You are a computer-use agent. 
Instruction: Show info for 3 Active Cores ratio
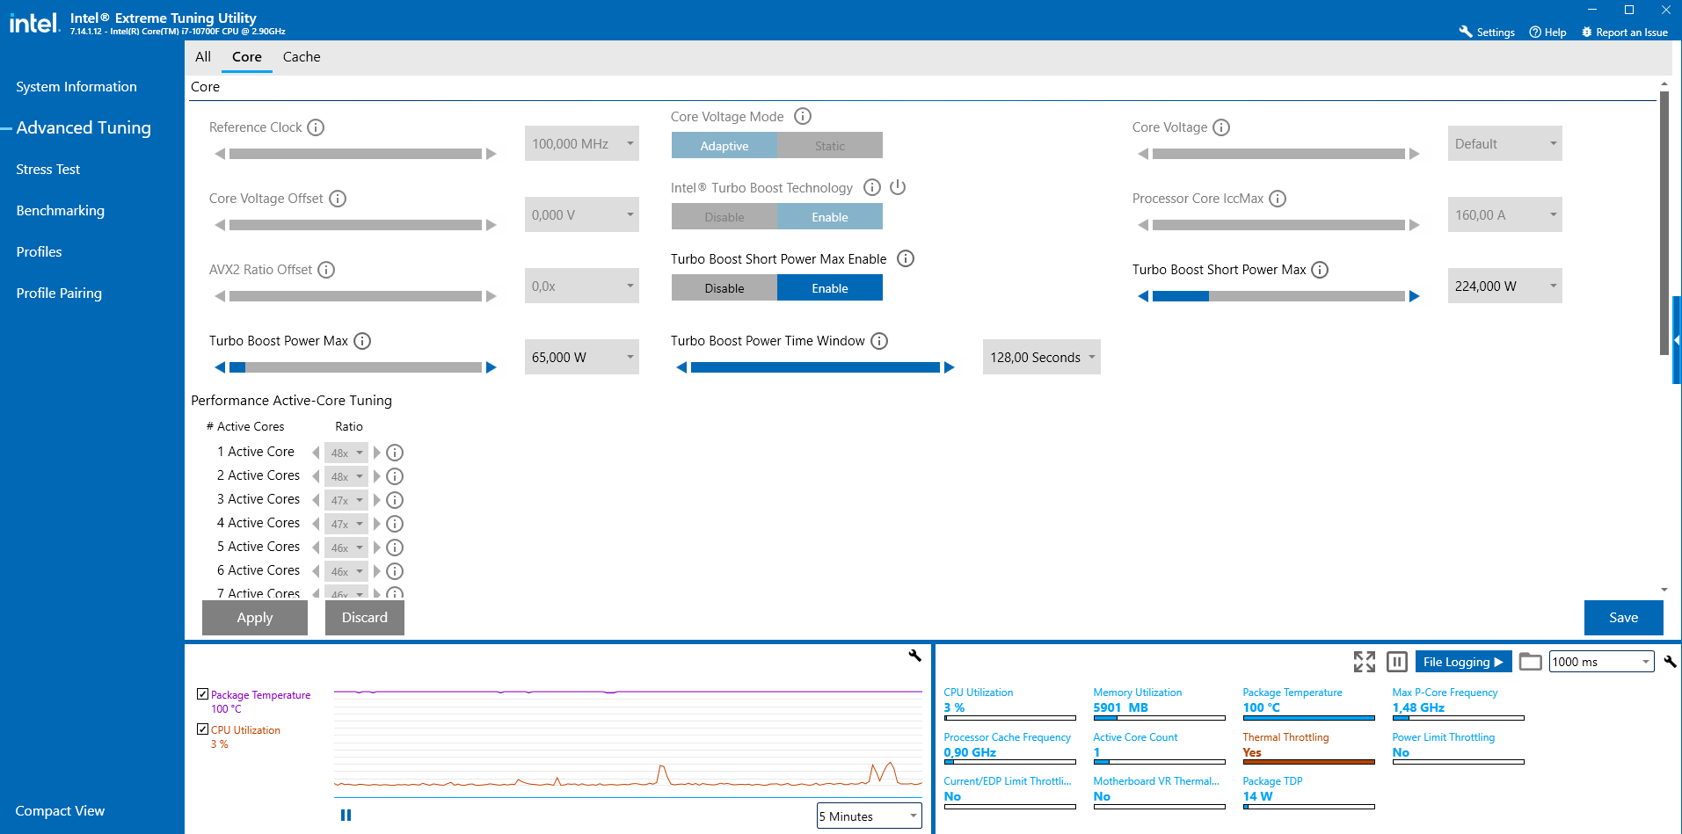[x=395, y=500]
